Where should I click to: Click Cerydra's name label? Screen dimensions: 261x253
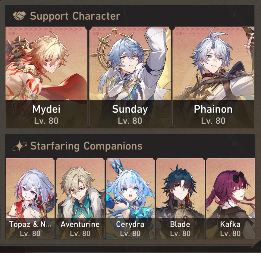tap(130, 225)
